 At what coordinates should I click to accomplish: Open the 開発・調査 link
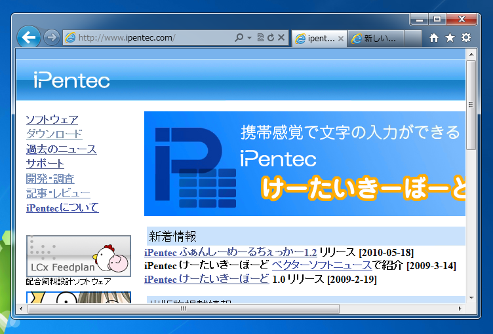pos(50,179)
